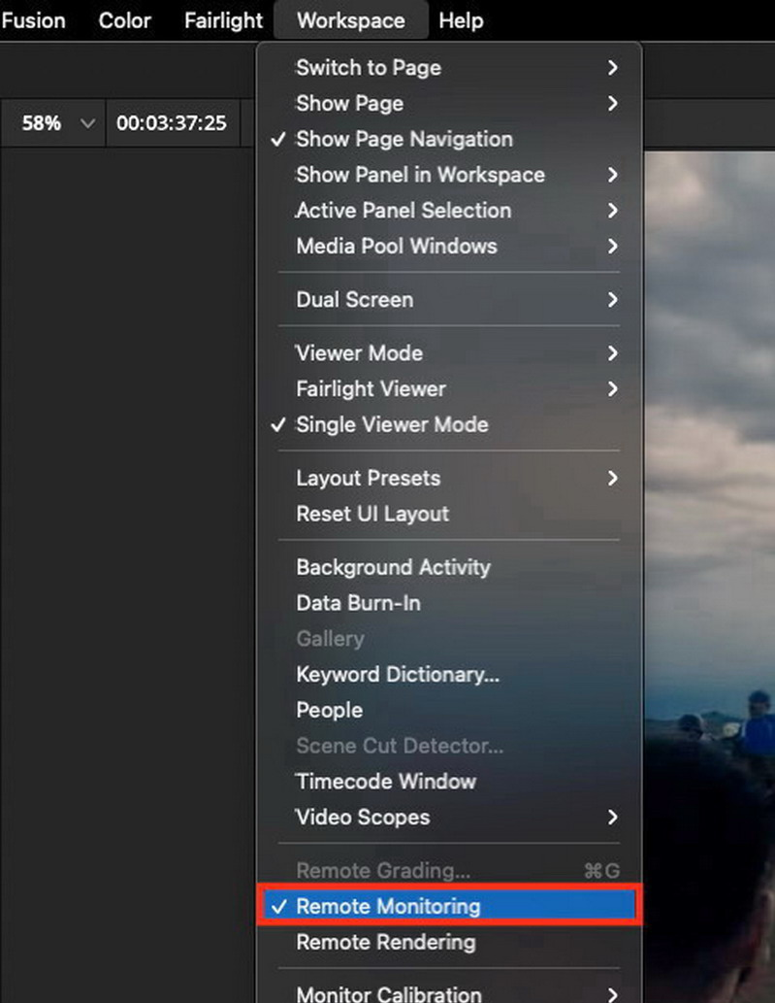This screenshot has width=775, height=1003.
Task: Toggle Remote Monitoring menu item
Action: click(x=449, y=906)
